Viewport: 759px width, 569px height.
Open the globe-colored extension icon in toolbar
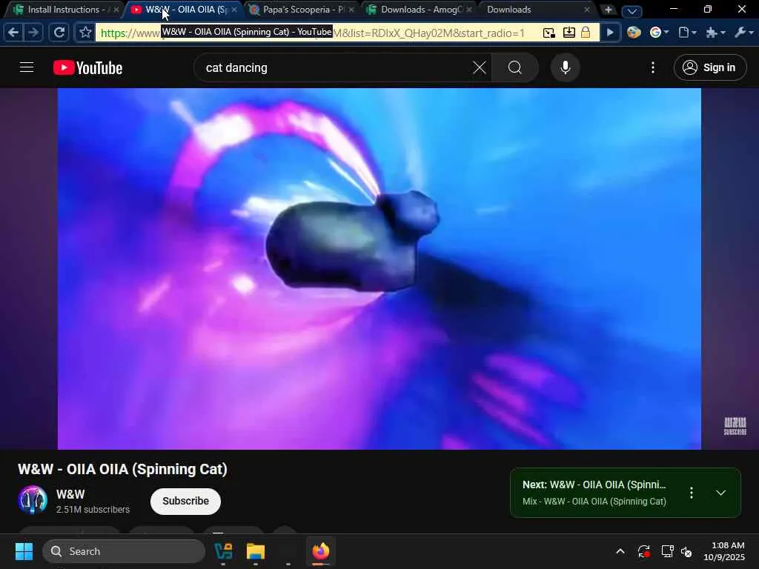pos(634,33)
